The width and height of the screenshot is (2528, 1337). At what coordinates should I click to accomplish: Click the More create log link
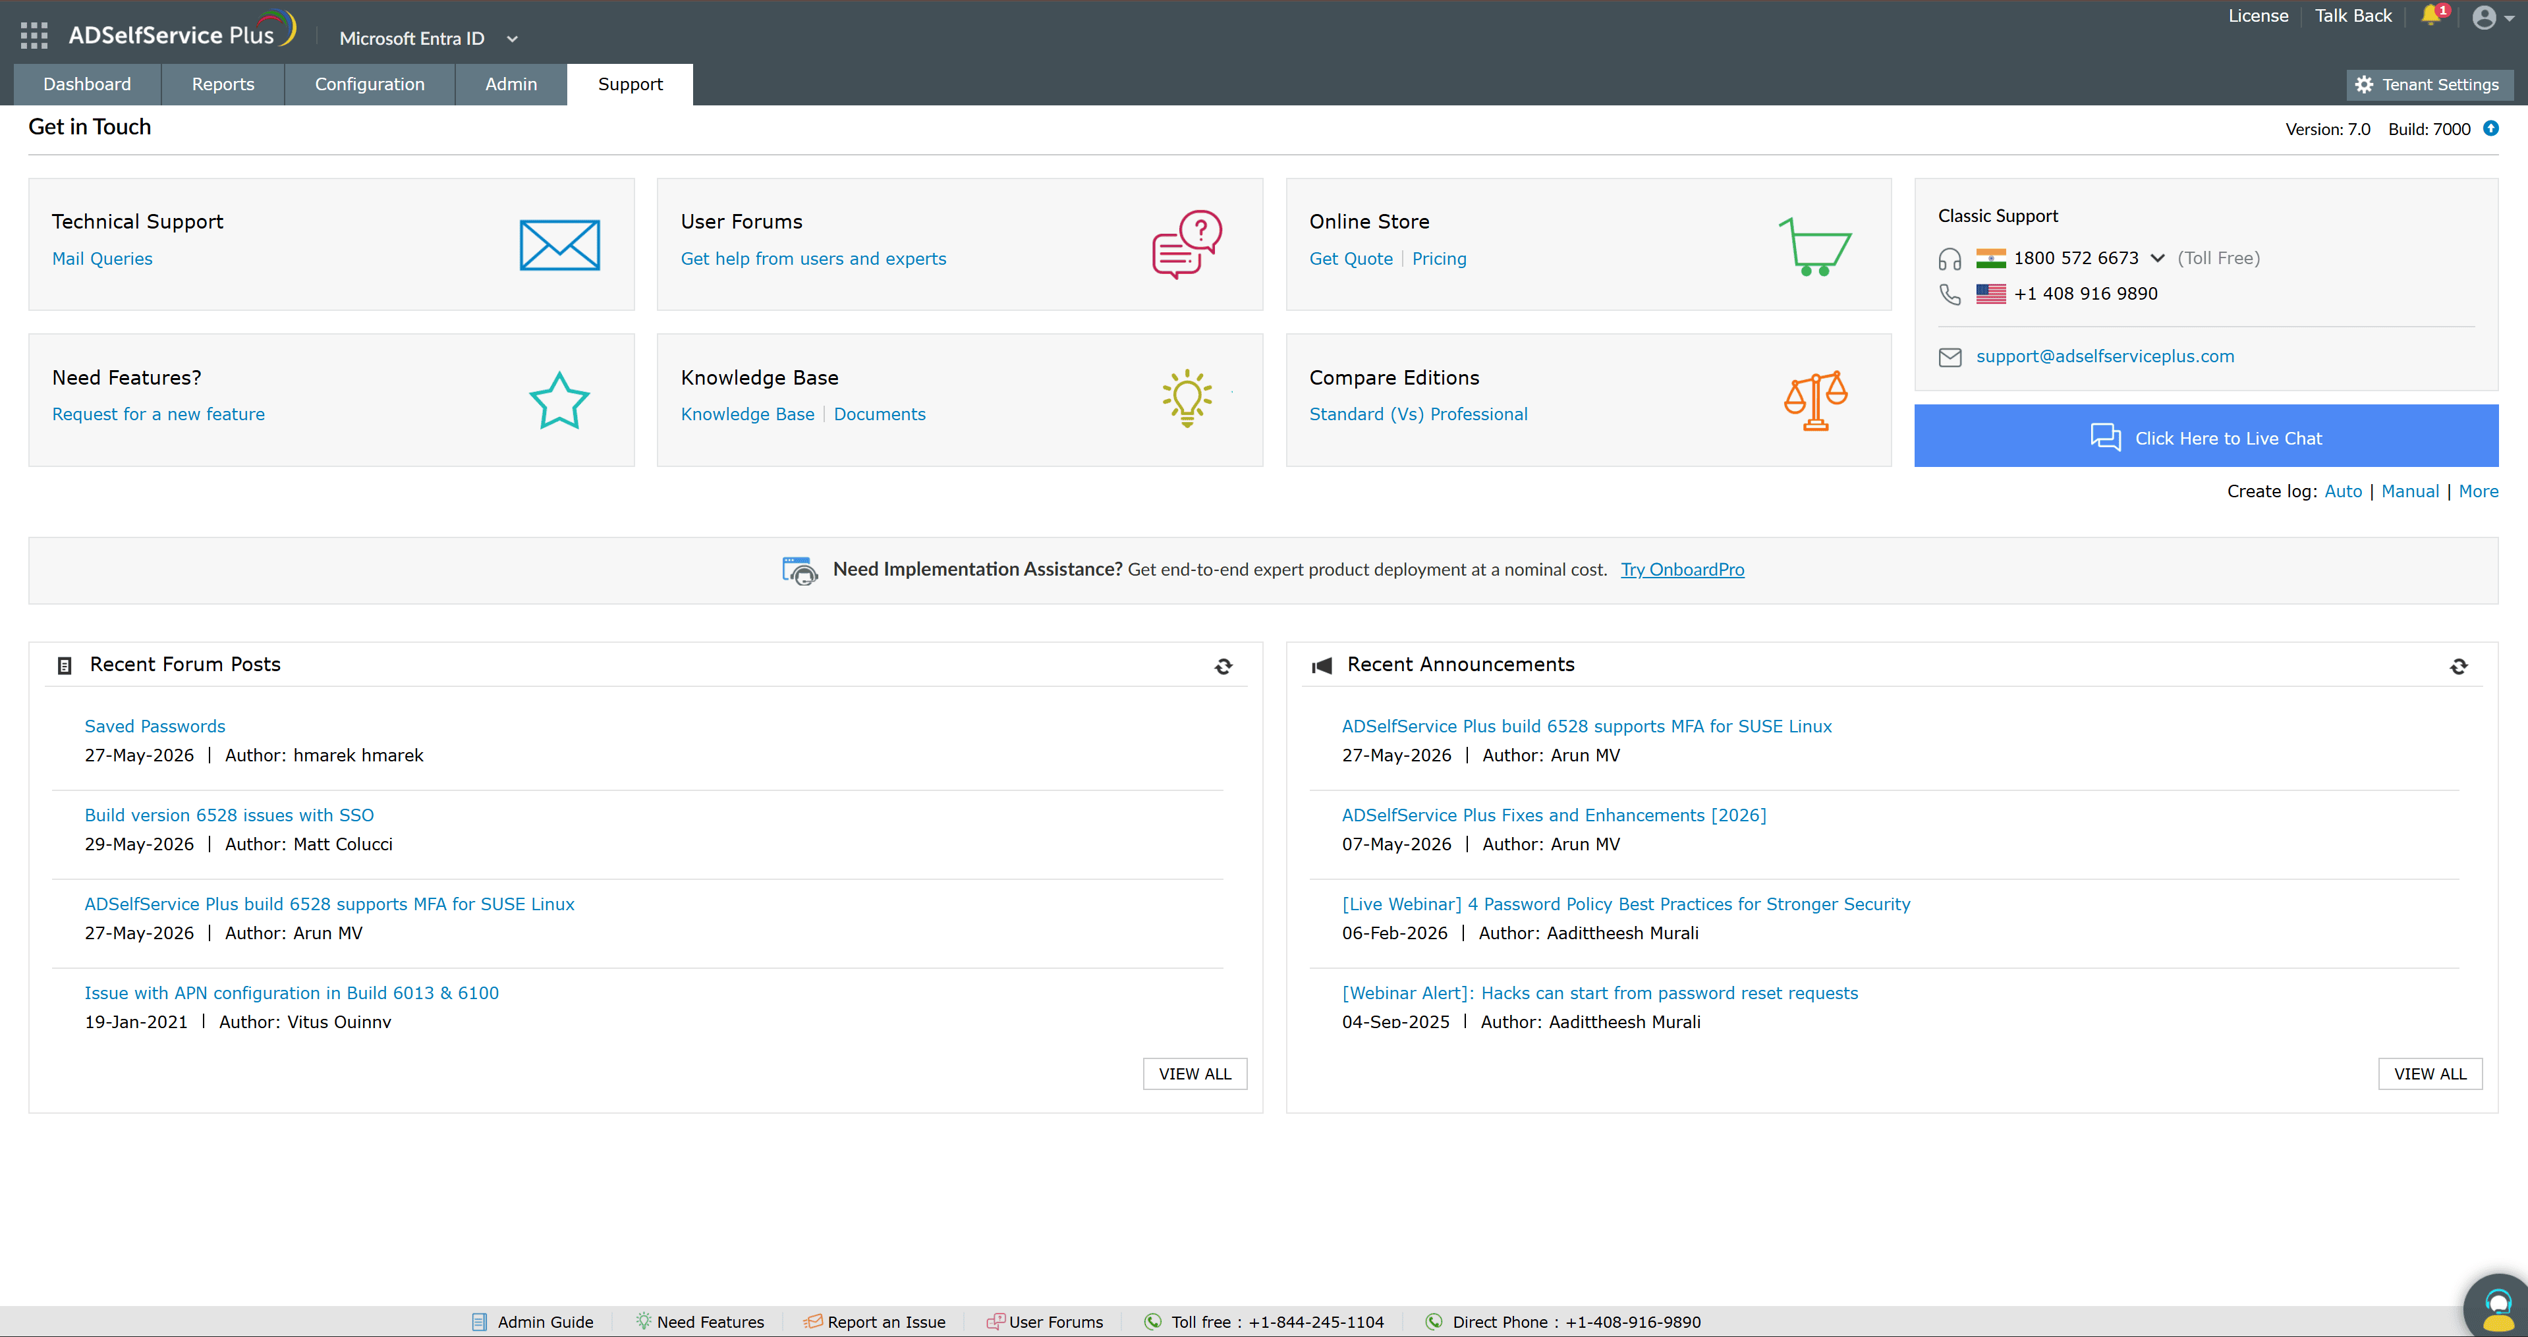pos(2478,491)
